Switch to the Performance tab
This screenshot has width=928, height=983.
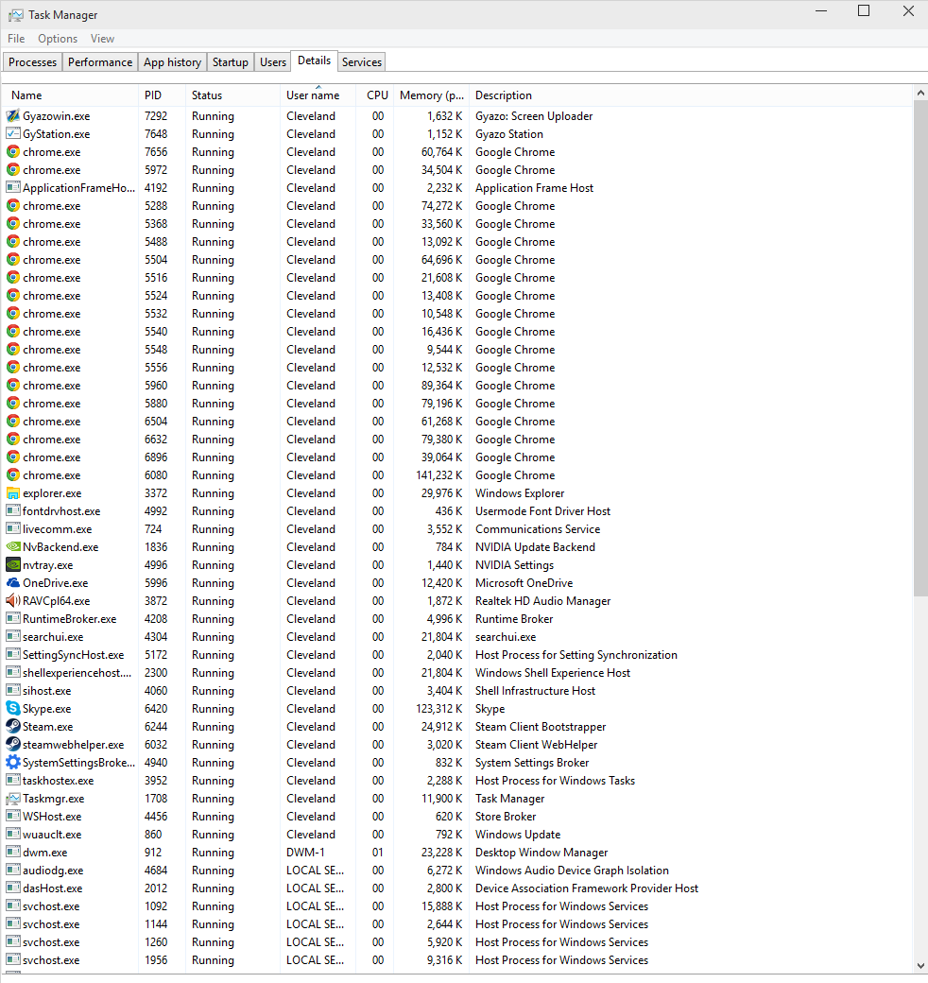click(x=100, y=62)
